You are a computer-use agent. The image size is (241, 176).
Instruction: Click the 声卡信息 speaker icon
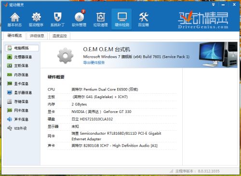[10, 119]
